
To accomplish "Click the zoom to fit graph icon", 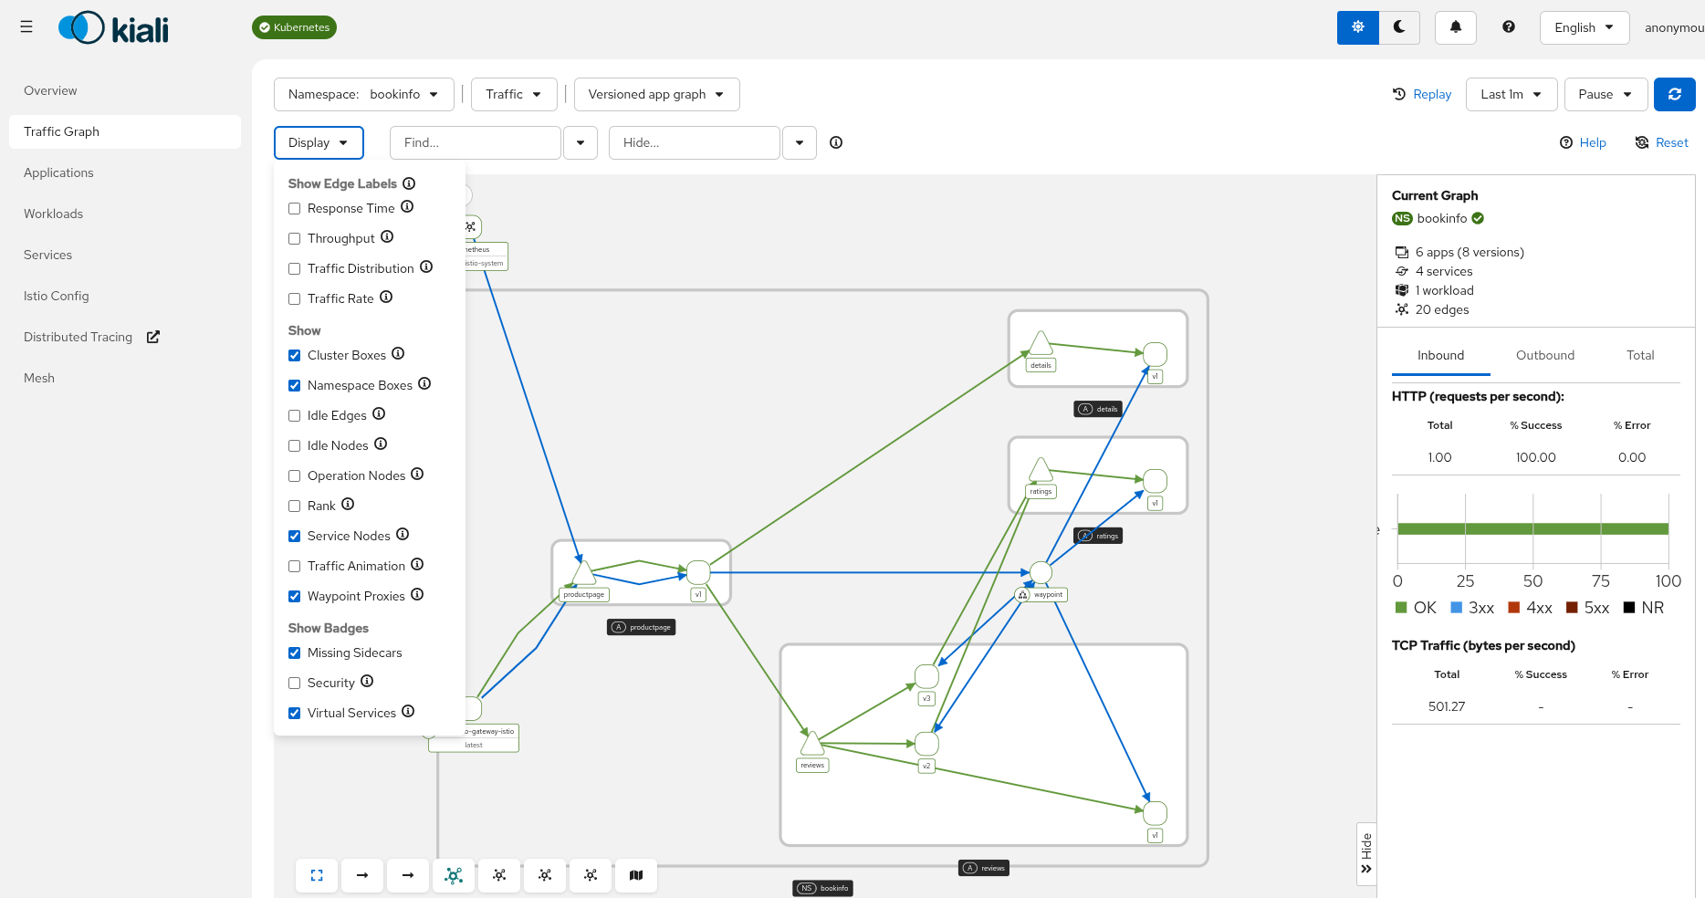I will [x=317, y=875].
